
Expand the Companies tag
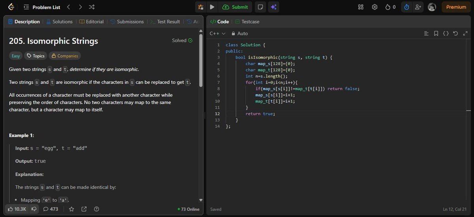65,56
